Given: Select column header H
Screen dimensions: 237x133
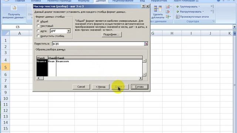Looking at the screenshot, I should (x=172, y=33).
